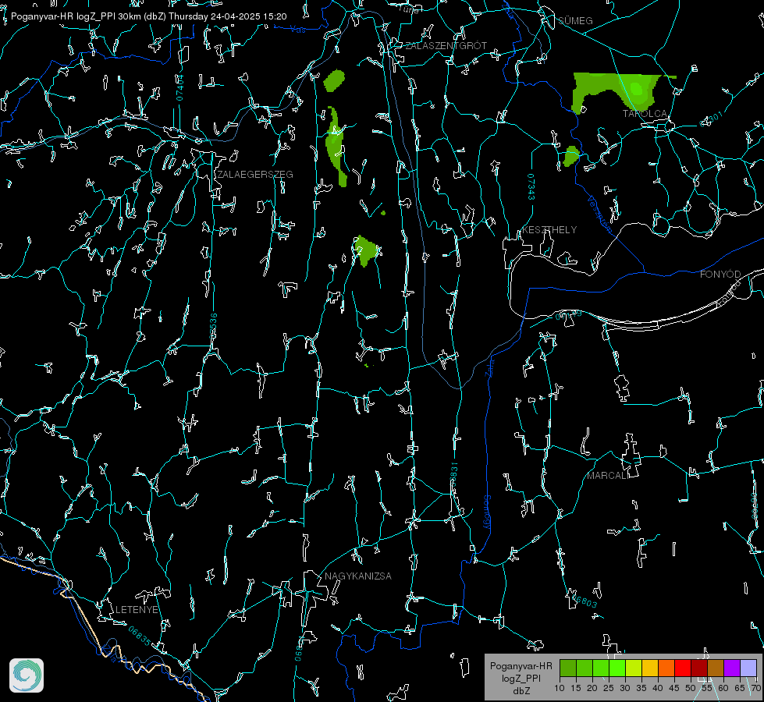Click the MARCALI town label

click(x=608, y=476)
